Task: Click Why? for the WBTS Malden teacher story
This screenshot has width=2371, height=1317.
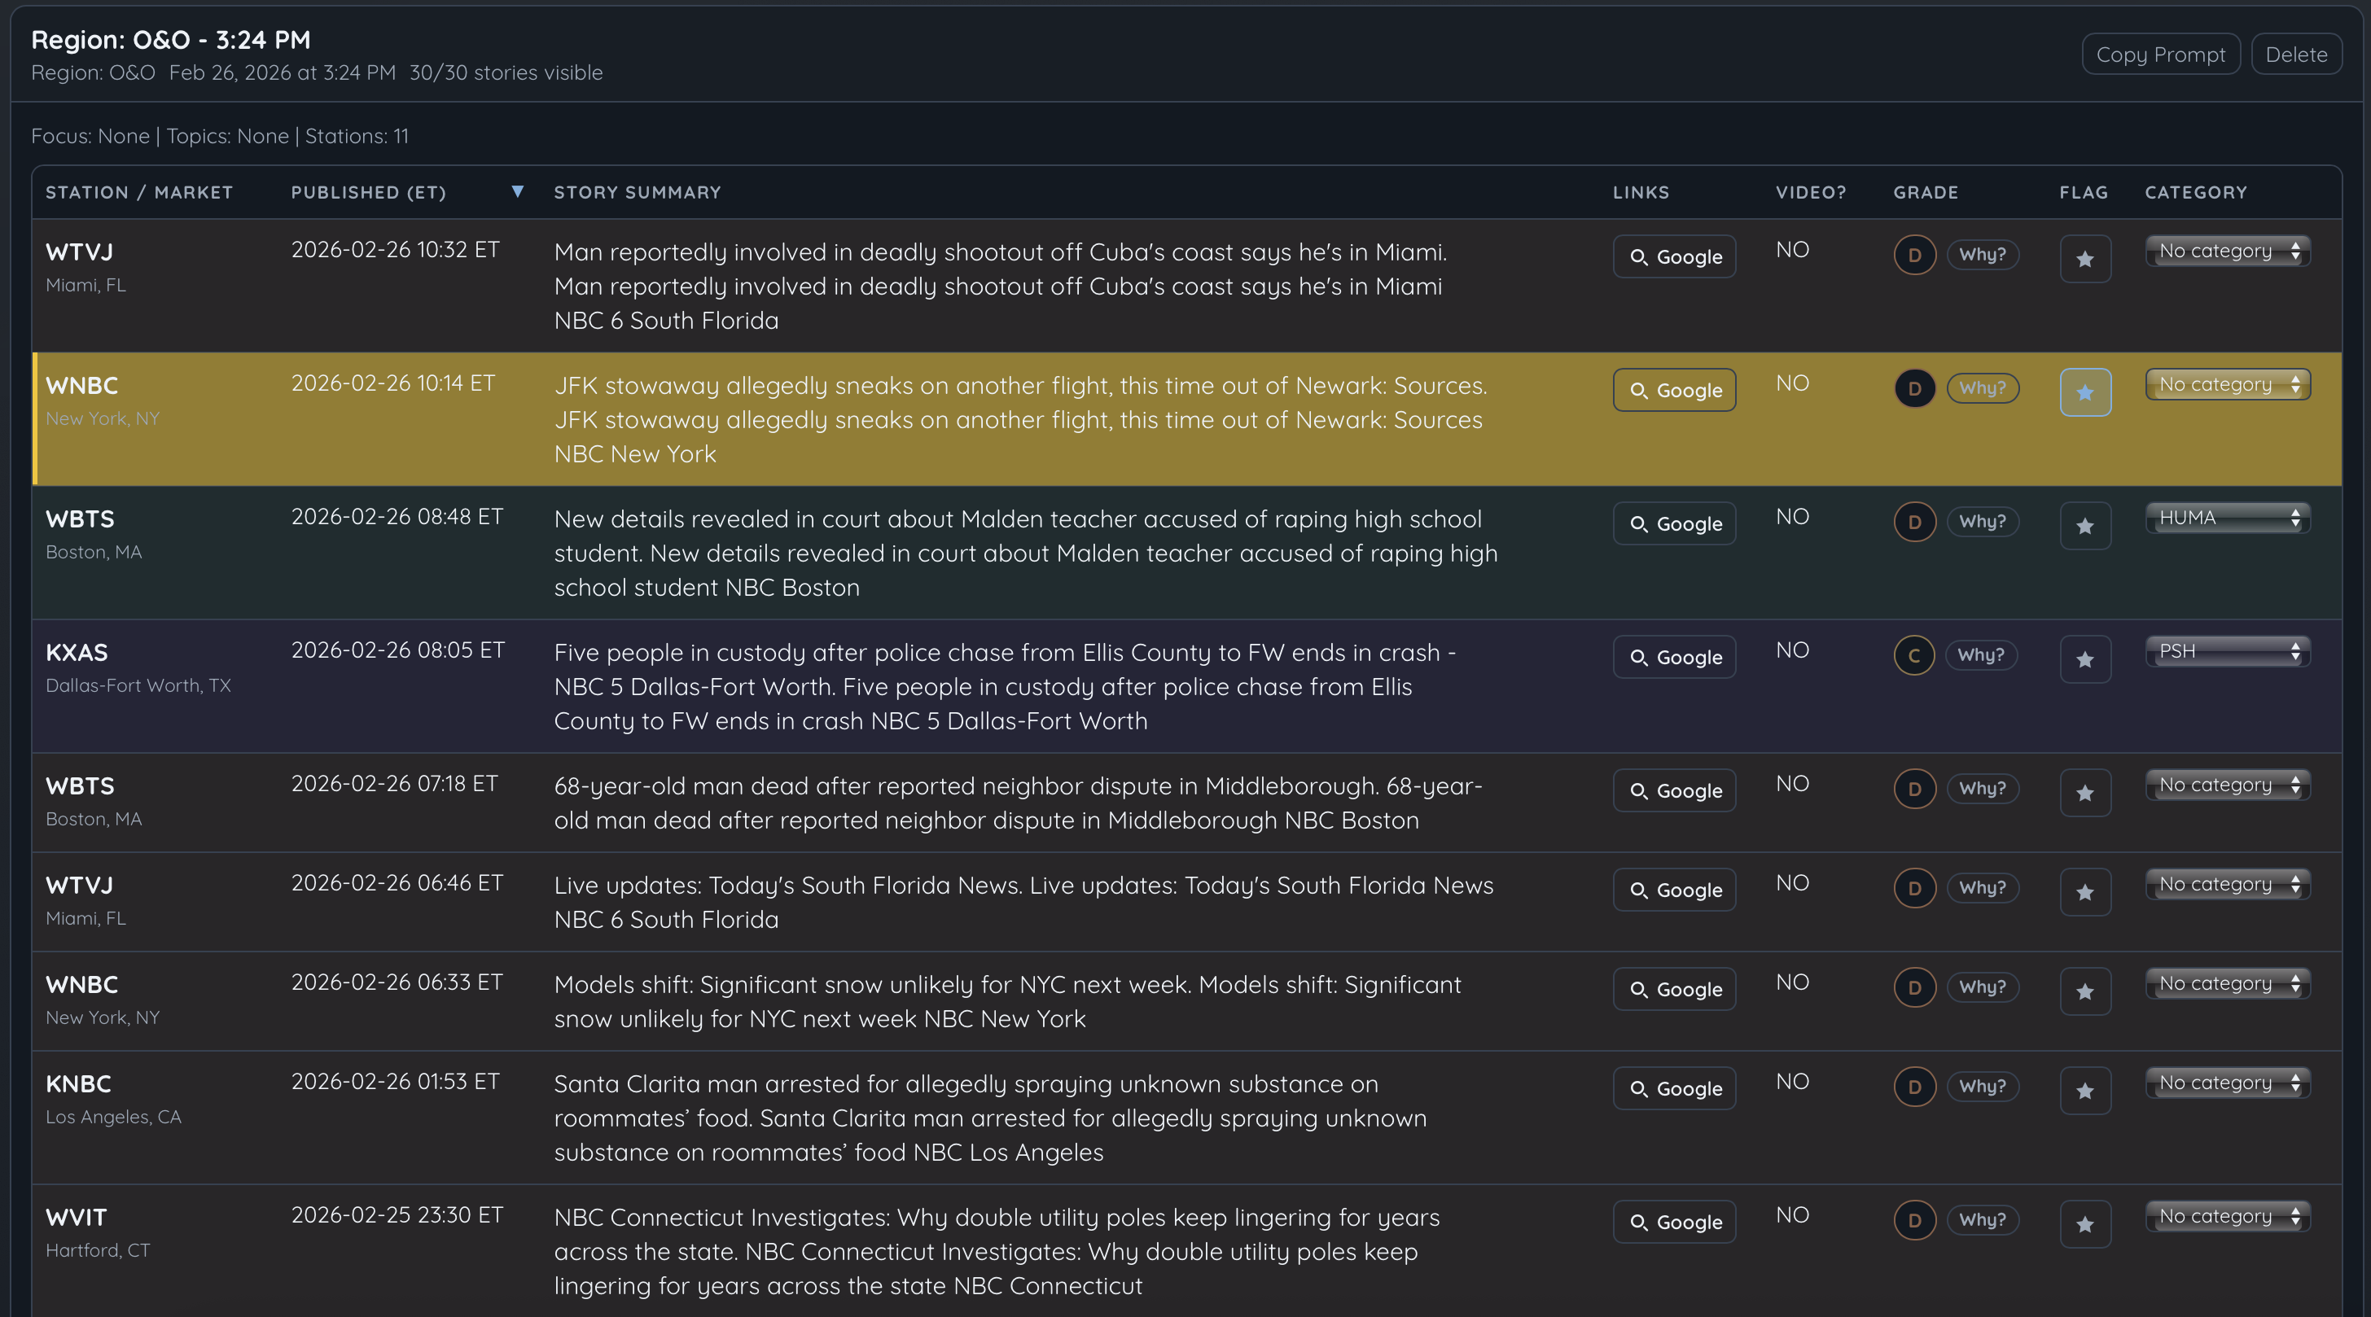Action: point(1982,522)
